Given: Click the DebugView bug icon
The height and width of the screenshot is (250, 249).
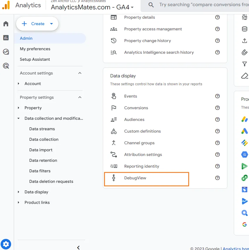Looking at the screenshot, I should [114, 178].
